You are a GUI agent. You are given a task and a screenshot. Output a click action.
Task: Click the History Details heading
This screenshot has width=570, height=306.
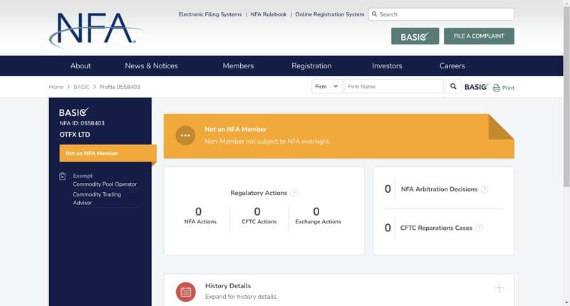pos(228,285)
